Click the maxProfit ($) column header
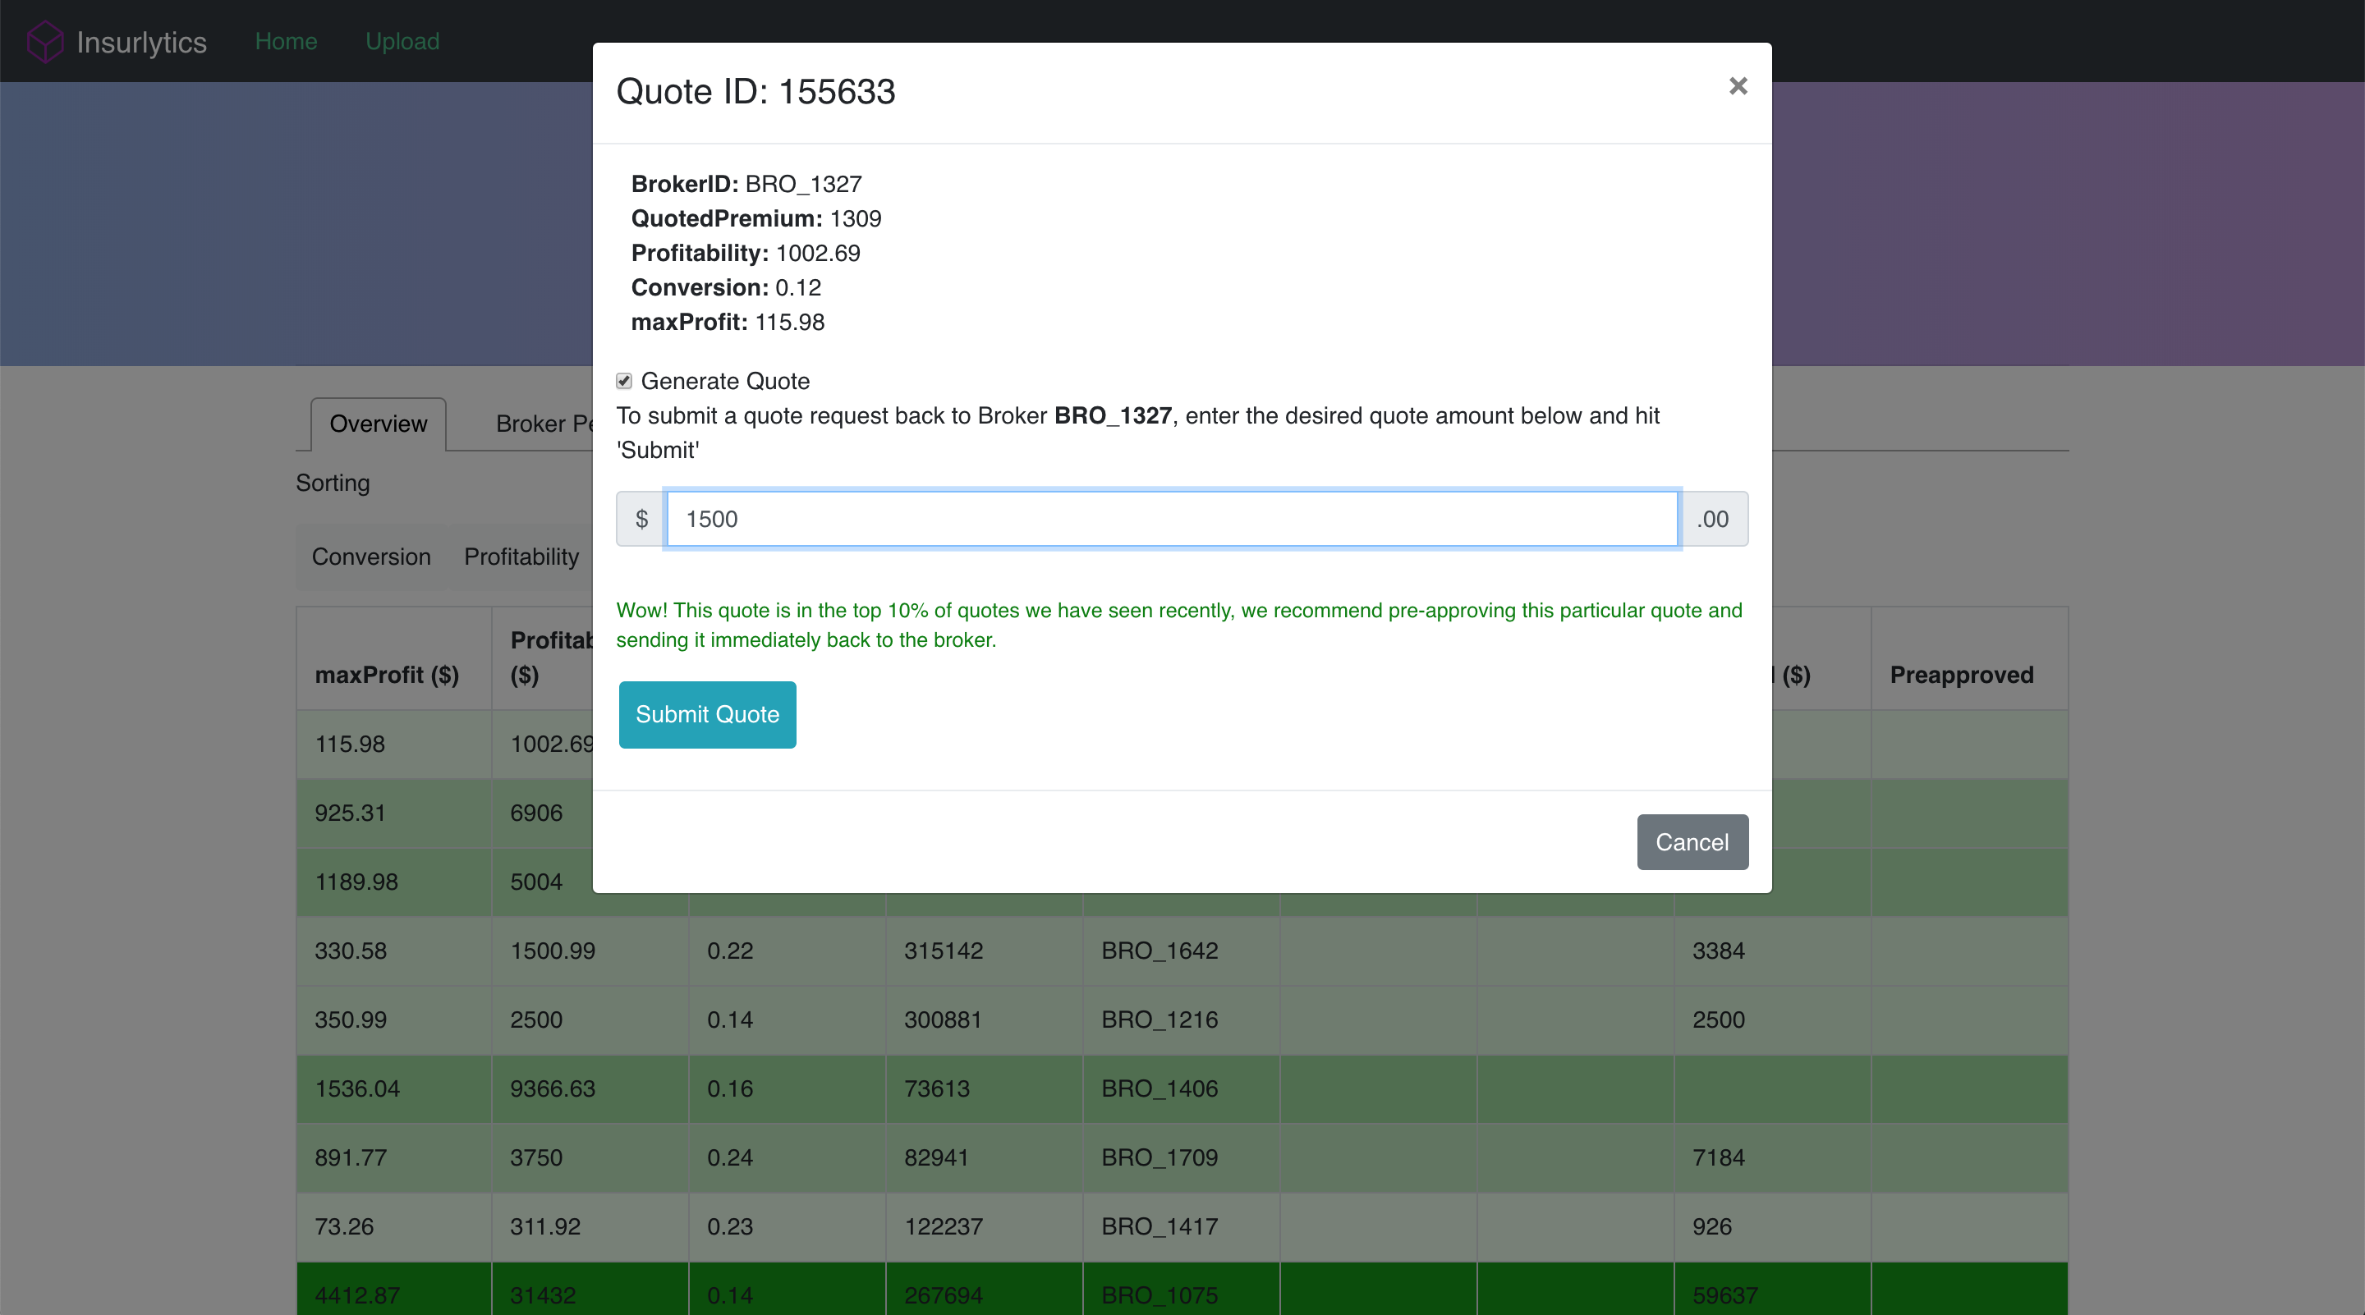Screen dimensions: 2365x1315 (387, 675)
